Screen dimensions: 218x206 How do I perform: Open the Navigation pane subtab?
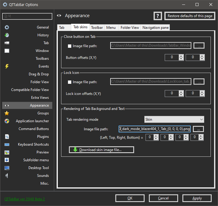point(155,28)
